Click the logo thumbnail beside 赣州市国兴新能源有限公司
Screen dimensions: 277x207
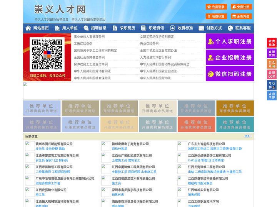[30, 146]
